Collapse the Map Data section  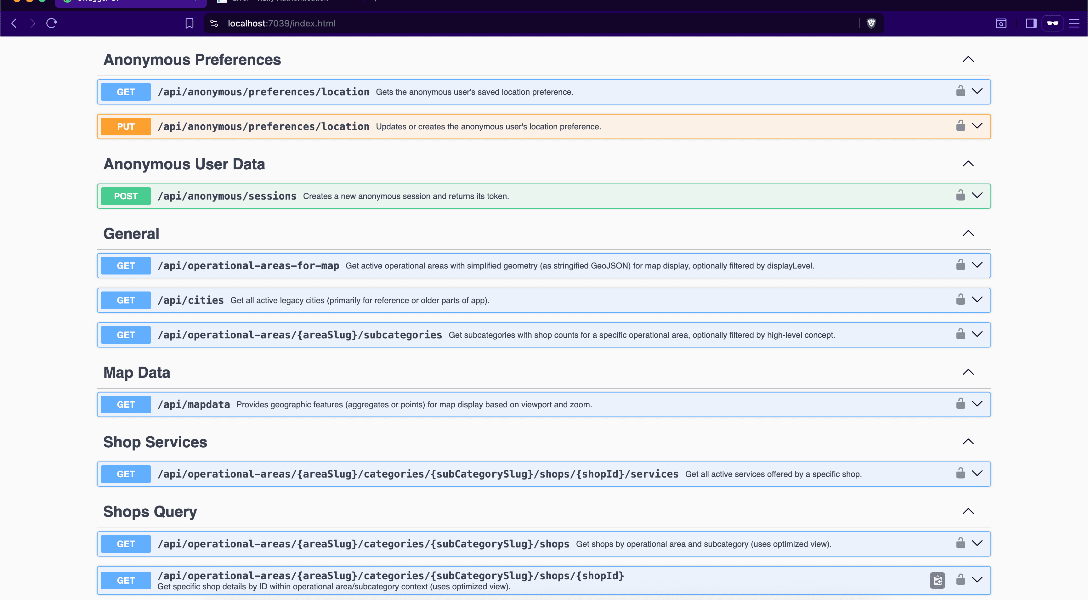[968, 372]
